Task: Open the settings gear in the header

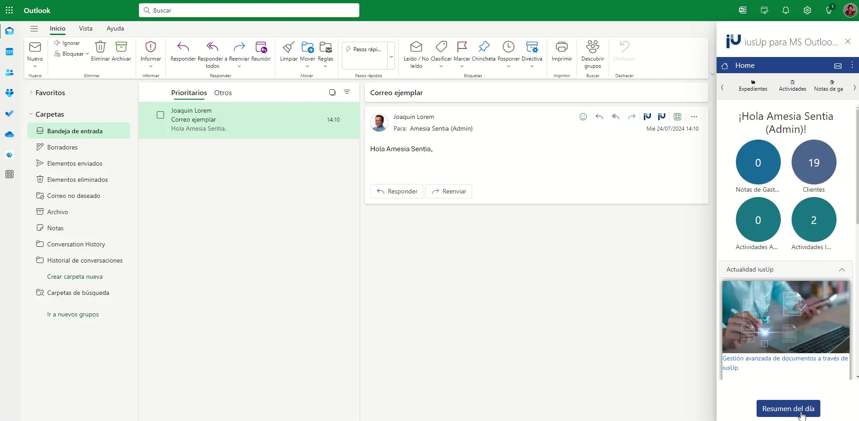Action: point(807,10)
